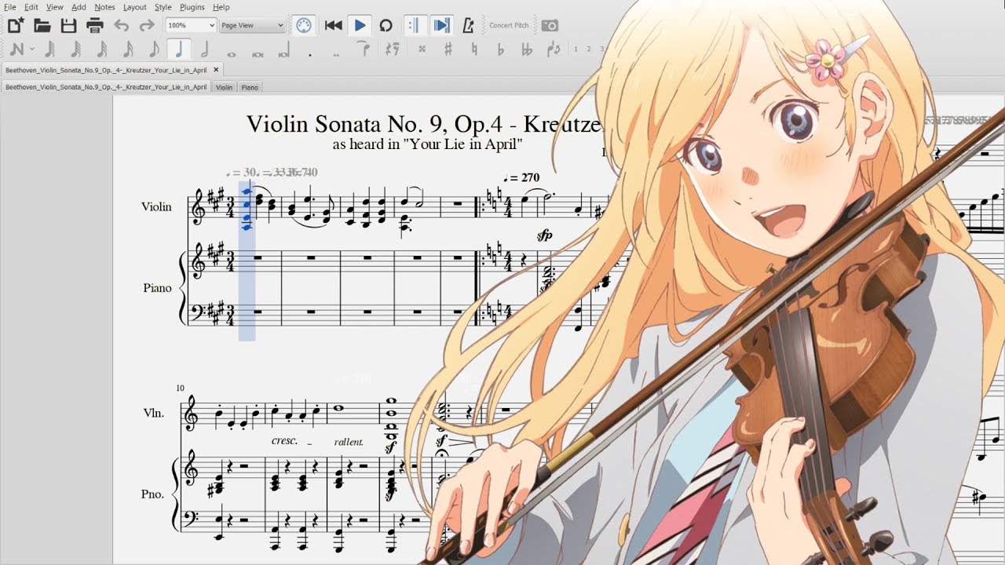Select highlighted quarter note duration

point(180,49)
